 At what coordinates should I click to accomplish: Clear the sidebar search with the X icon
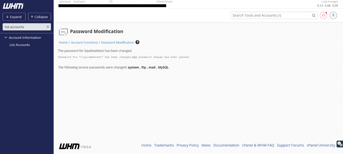click(x=48, y=27)
